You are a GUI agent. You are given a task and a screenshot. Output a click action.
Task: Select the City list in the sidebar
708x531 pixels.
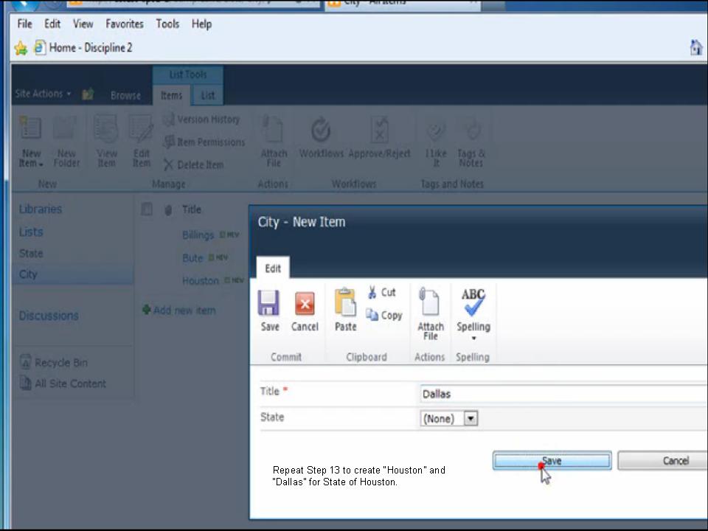[x=28, y=274]
